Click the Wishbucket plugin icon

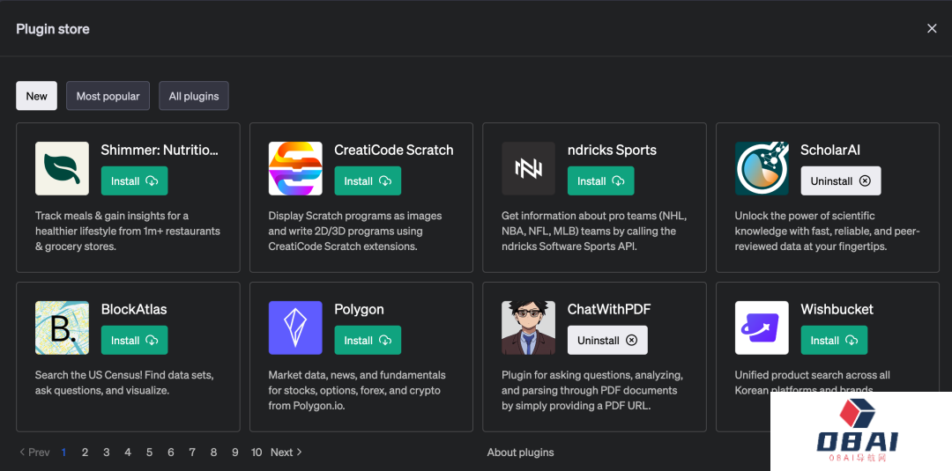coord(762,327)
